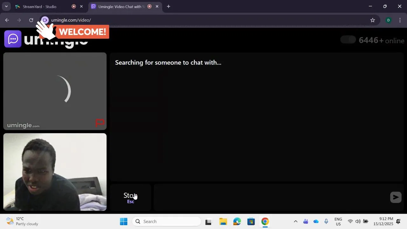Restore down the Chrome window
This screenshot has height=229, width=407.
[x=385, y=6]
